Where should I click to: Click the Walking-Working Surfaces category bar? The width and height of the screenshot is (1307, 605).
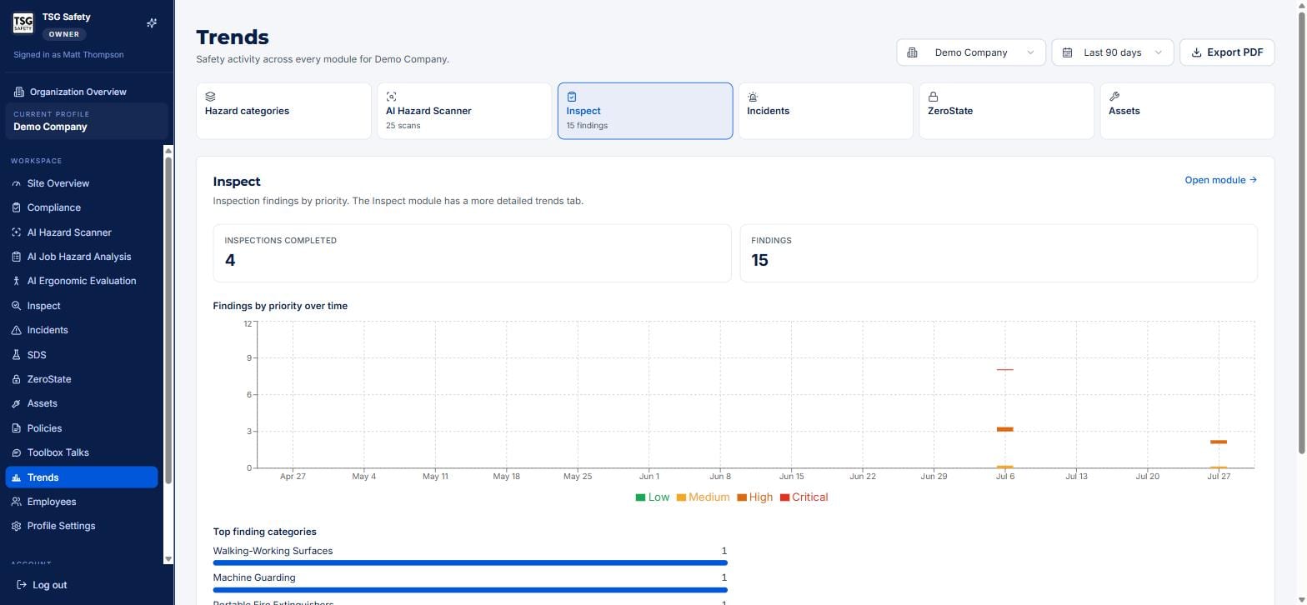click(x=470, y=563)
